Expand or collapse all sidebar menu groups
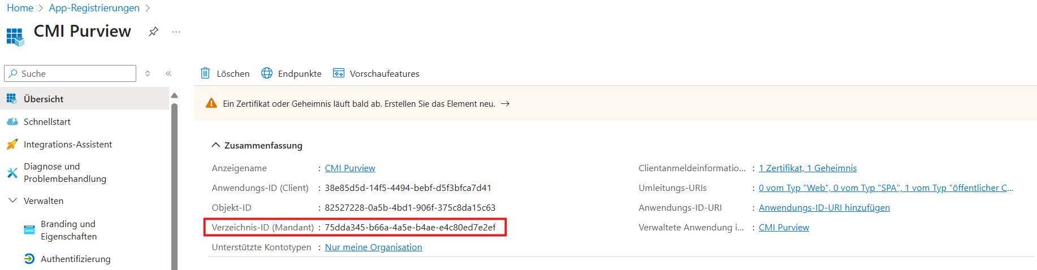This screenshot has width=1037, height=270. click(148, 73)
